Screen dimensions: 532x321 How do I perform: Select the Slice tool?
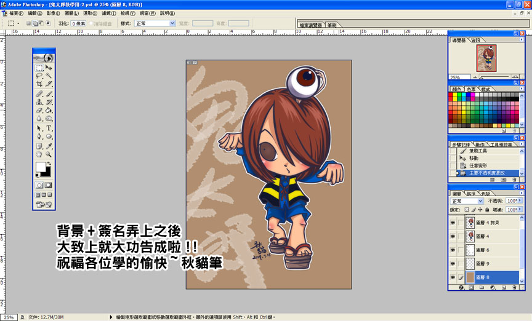pos(49,84)
